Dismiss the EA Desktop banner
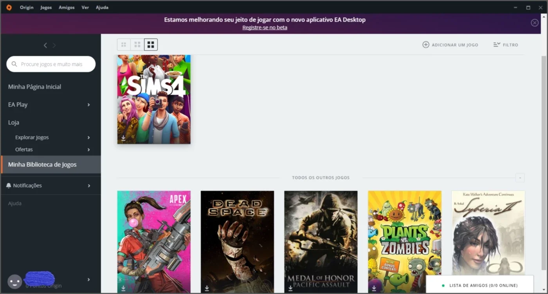Viewport: 548px width, 294px height. point(535,23)
